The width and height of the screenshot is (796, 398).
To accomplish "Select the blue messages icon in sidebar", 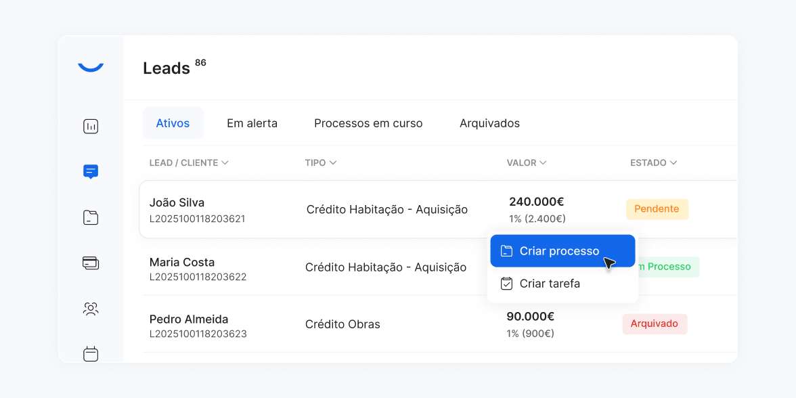I will tap(90, 171).
